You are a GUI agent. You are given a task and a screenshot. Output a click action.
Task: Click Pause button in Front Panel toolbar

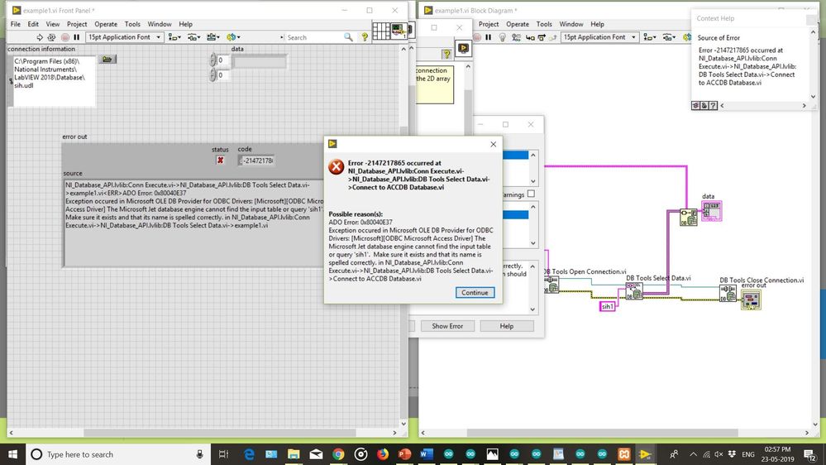[x=77, y=37]
